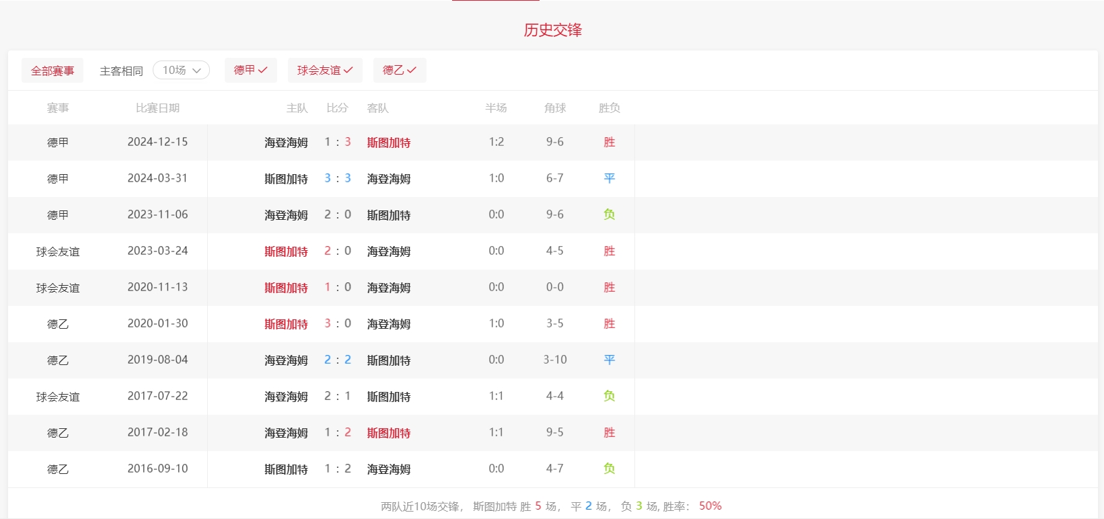
Task: Select the 全部赛事 filter button
Action: coord(52,71)
